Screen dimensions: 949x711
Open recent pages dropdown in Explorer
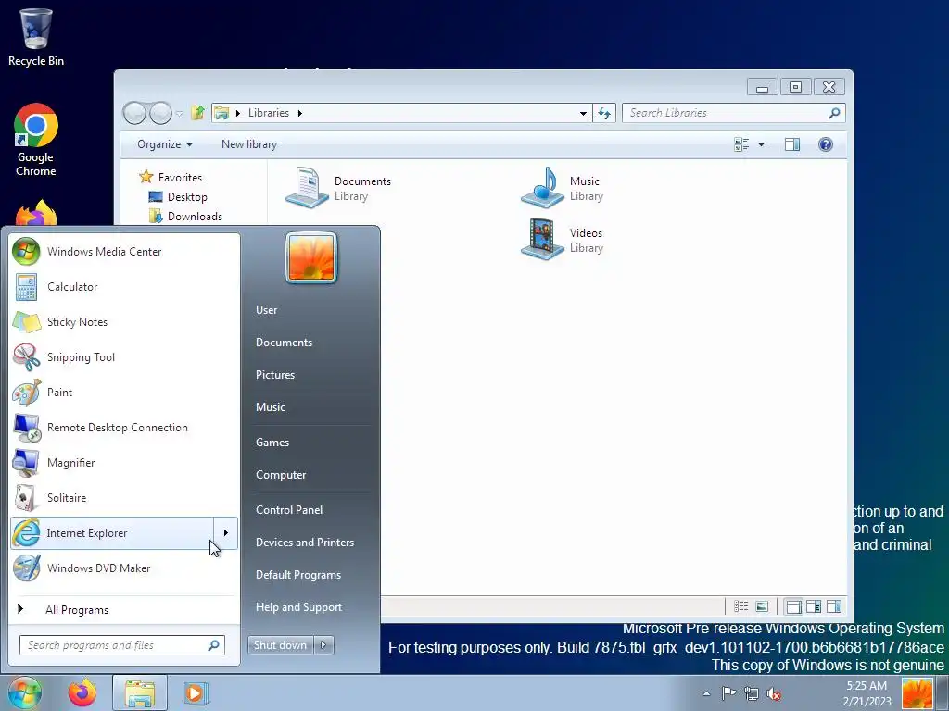tap(179, 114)
